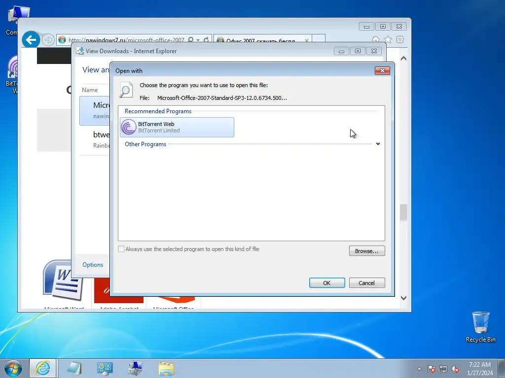Click the Options link in View Downloads
Image resolution: width=505 pixels, height=378 pixels.
(93, 264)
